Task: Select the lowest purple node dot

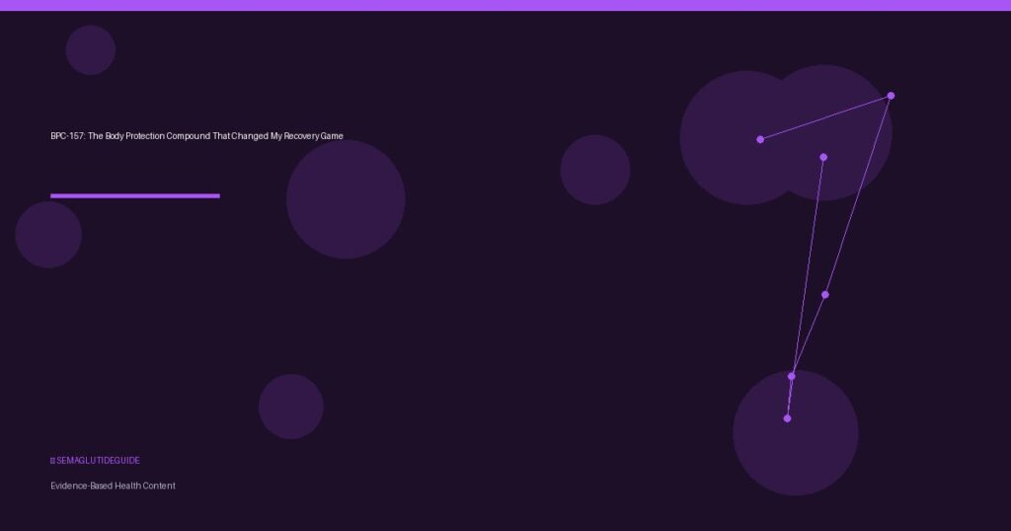Action: [787, 418]
